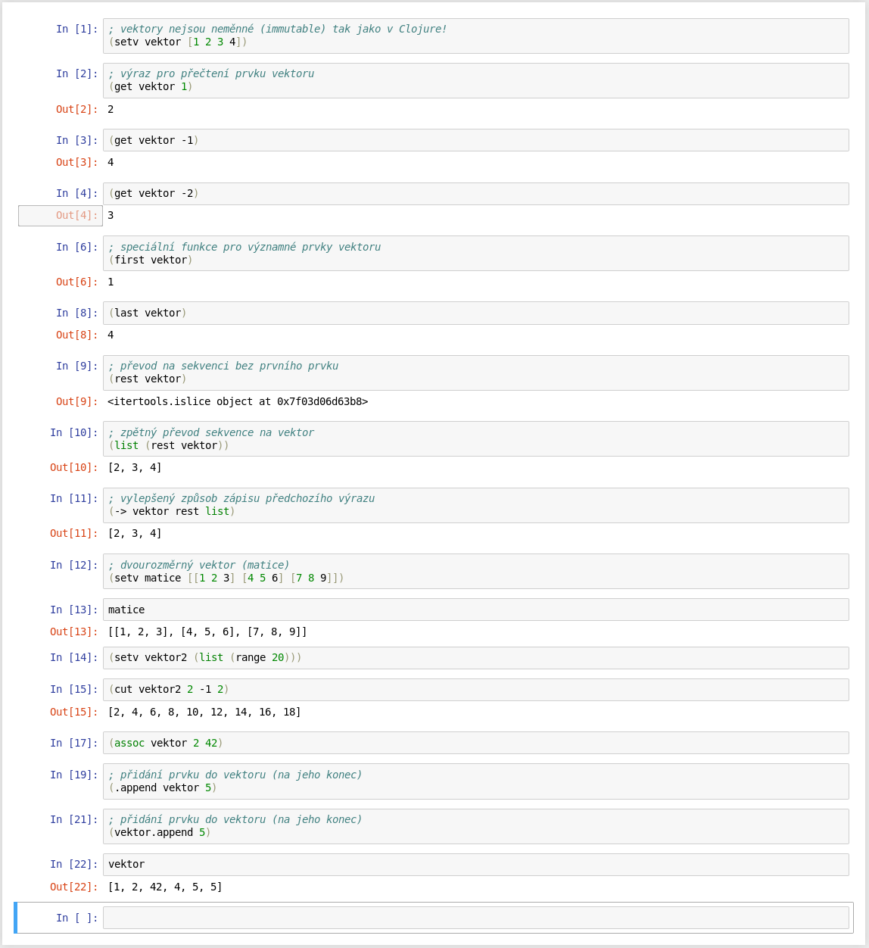Click cell with (assoc vektor 2 42)
This screenshot has width=869, height=948.
tap(475, 743)
